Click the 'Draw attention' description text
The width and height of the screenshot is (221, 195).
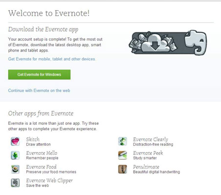pyautogui.click(x=38, y=144)
